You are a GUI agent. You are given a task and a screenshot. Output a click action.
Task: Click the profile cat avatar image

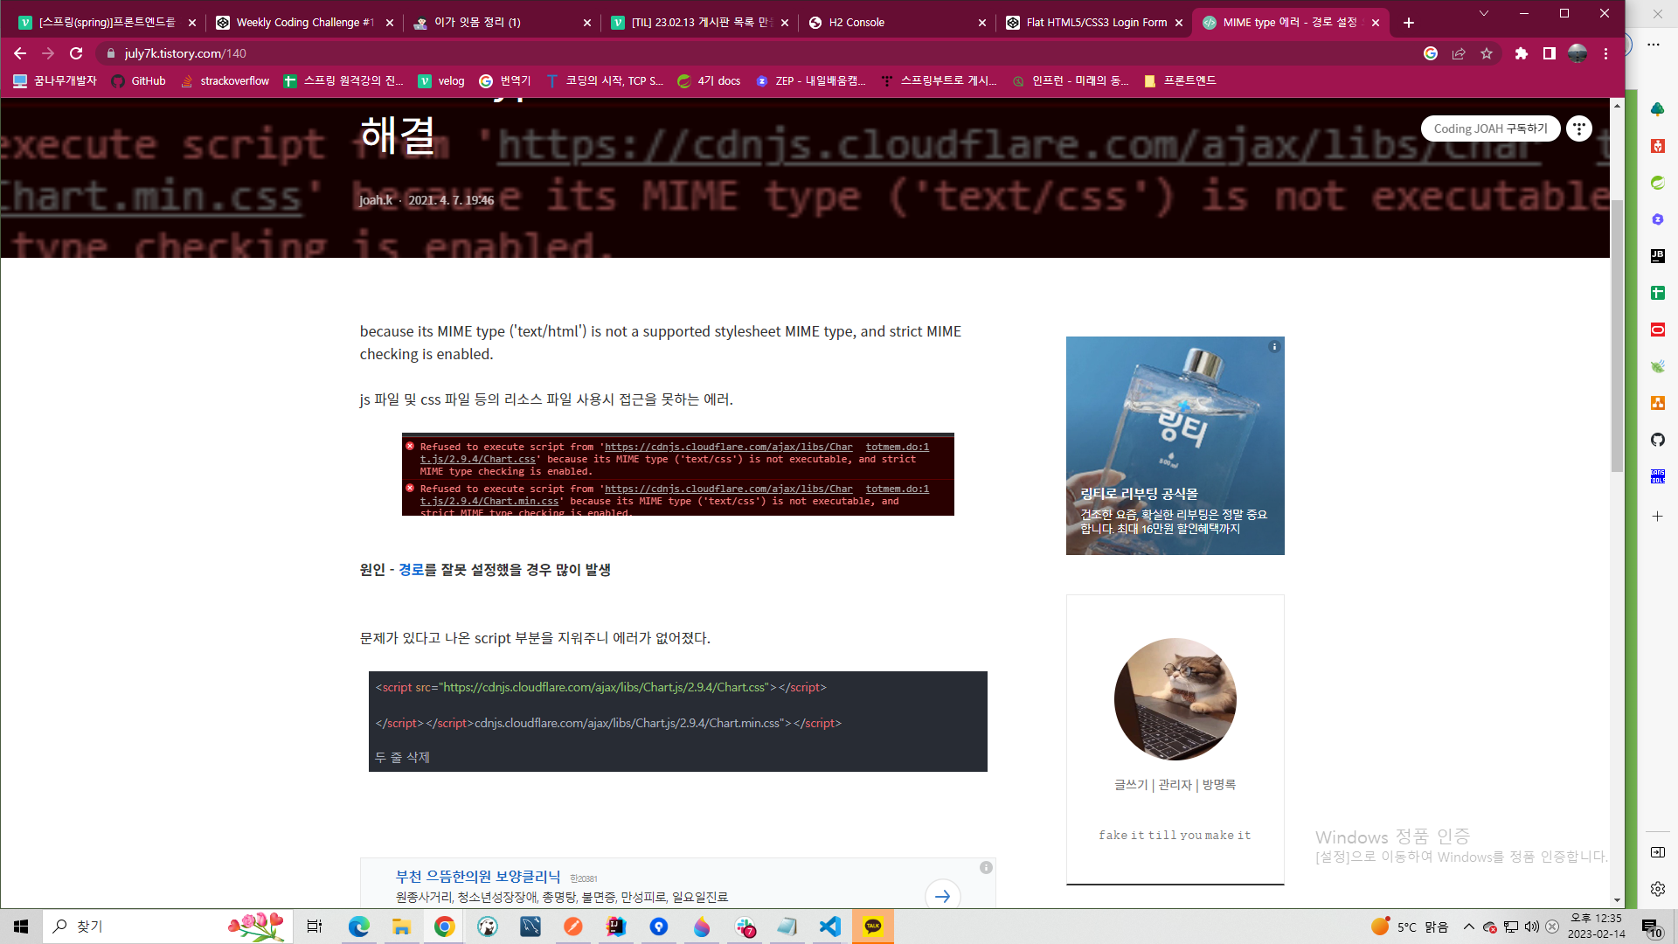1175,699
